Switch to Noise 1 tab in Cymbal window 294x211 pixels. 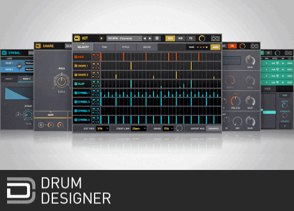pos(9,79)
